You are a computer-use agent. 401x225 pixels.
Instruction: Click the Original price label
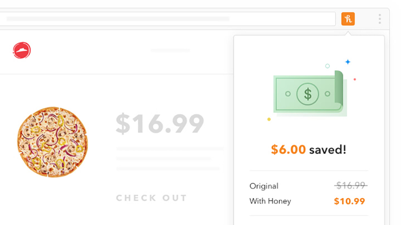coord(264,186)
